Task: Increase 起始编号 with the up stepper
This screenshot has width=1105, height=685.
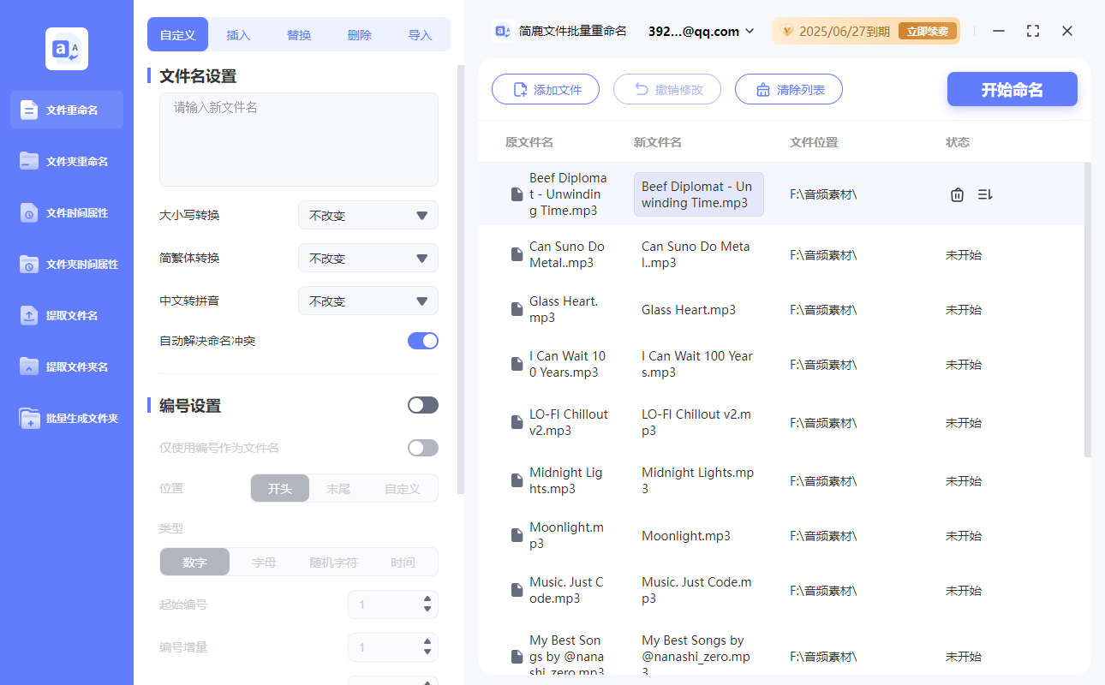Action: pos(426,599)
